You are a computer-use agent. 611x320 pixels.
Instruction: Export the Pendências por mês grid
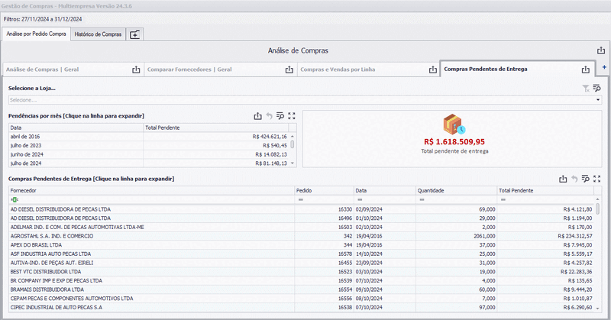(x=257, y=116)
